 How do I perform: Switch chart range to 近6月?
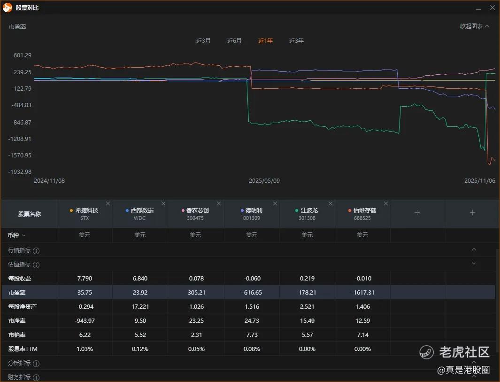[x=234, y=41]
